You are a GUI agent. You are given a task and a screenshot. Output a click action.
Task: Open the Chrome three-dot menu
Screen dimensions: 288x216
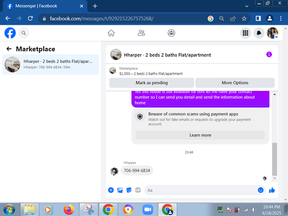281,18
